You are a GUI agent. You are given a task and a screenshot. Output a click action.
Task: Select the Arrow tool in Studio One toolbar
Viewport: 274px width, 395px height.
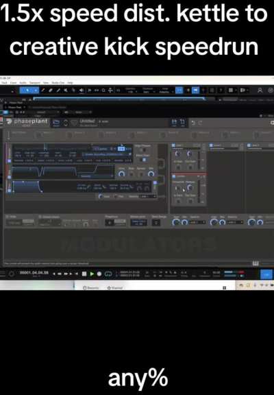[27, 90]
